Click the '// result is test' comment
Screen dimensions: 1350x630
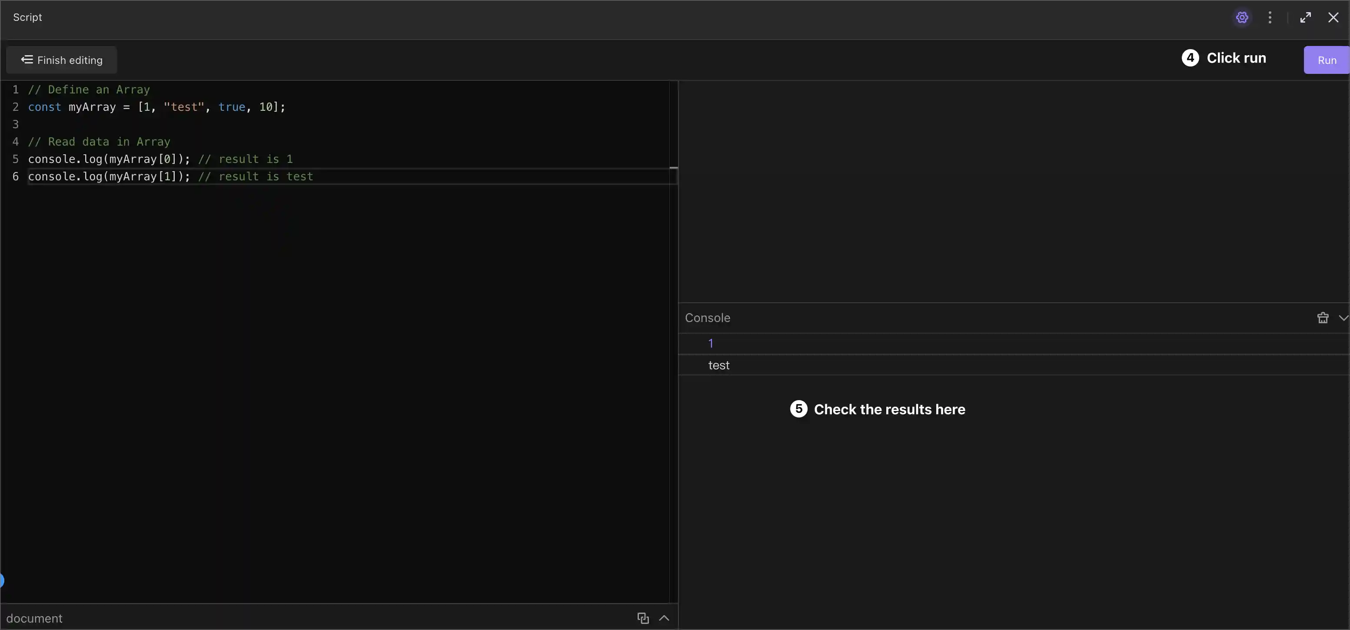click(x=256, y=176)
